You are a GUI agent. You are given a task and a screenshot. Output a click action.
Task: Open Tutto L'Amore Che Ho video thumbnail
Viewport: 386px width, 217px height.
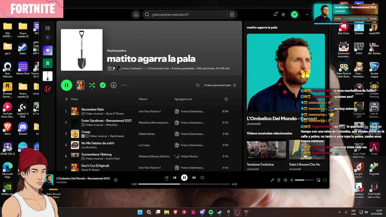307,149
